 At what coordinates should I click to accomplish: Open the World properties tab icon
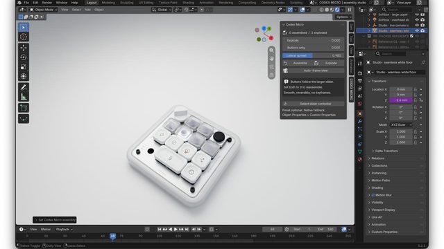[x=360, y=104]
